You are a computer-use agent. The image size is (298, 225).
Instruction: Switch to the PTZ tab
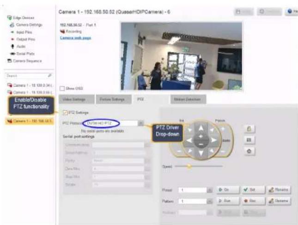point(151,99)
